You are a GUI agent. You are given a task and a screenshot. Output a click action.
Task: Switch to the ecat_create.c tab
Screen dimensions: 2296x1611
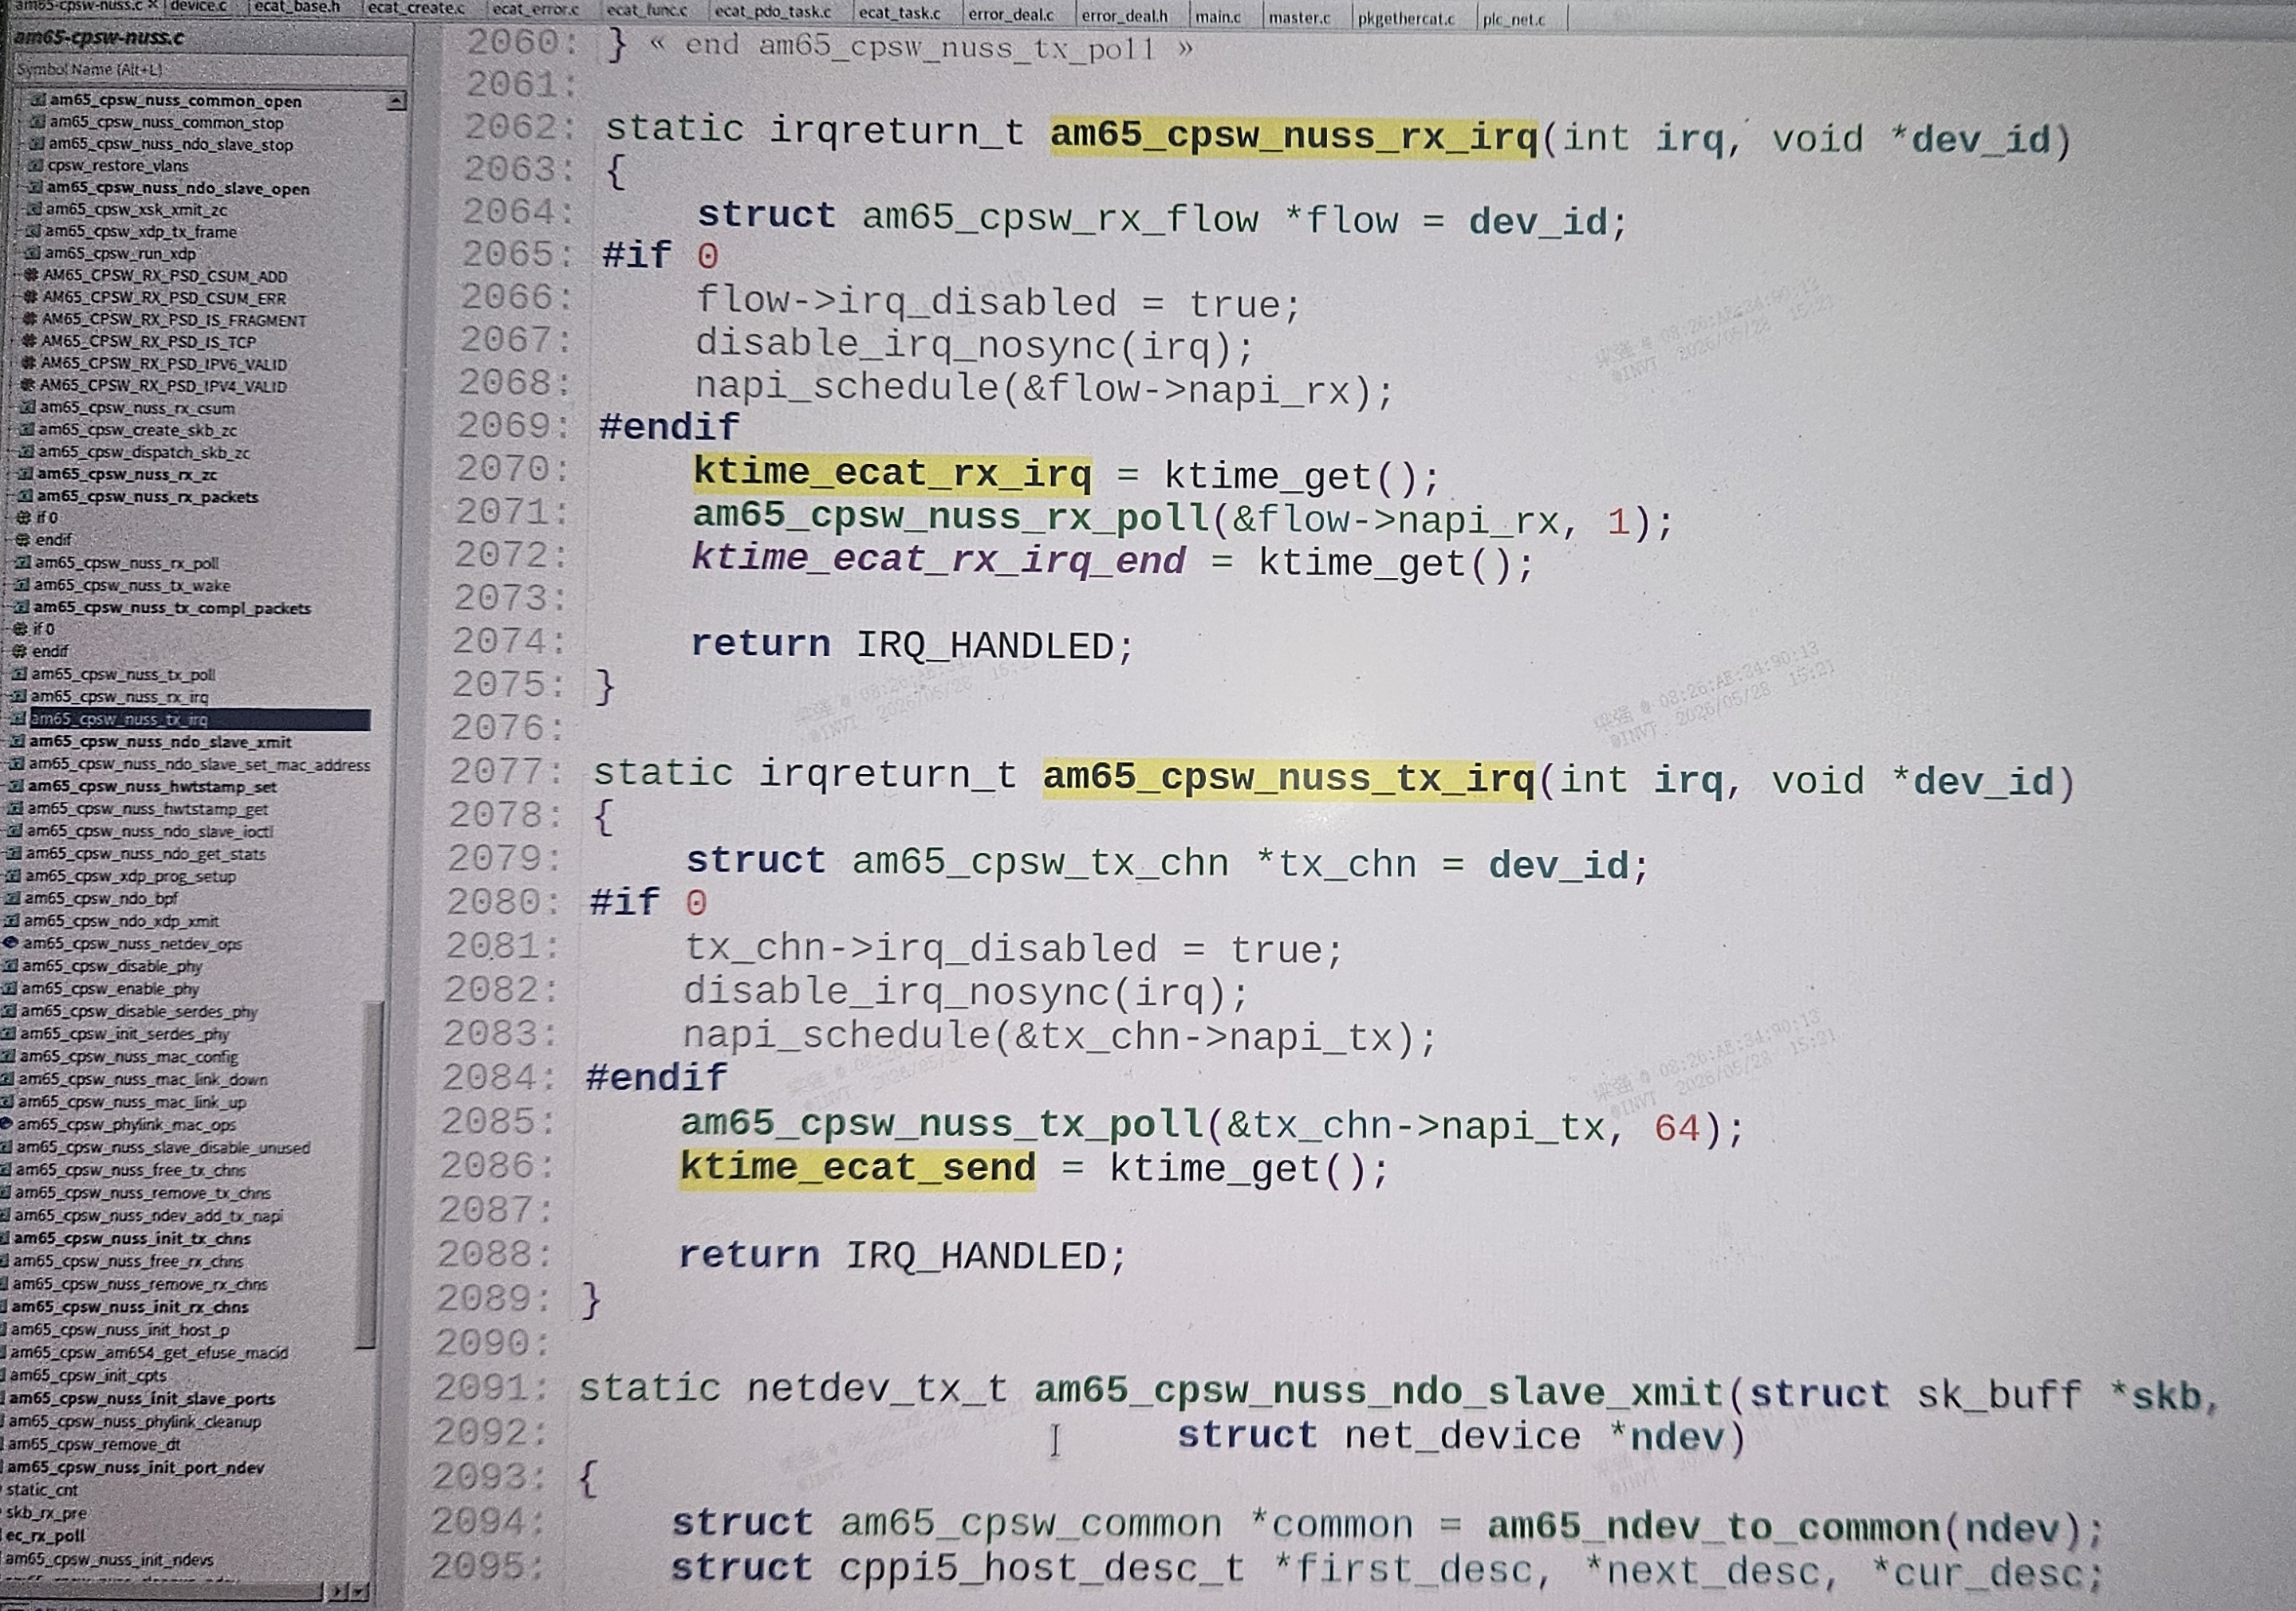(415, 8)
